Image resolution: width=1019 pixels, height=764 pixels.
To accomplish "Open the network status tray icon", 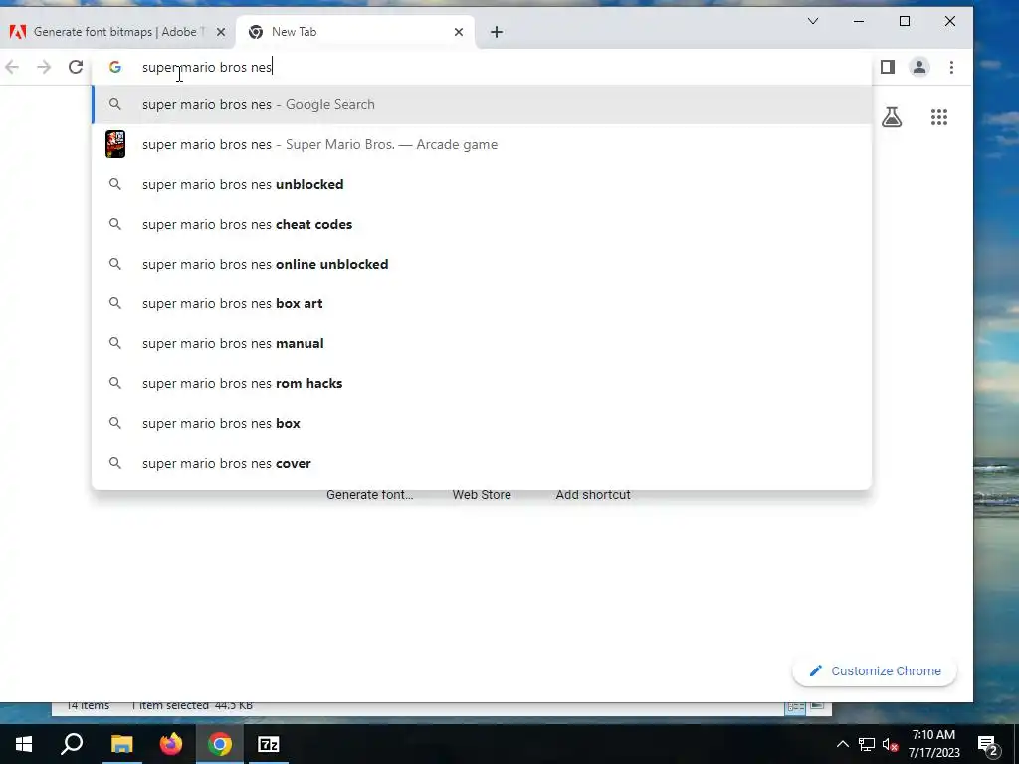I will [867, 744].
